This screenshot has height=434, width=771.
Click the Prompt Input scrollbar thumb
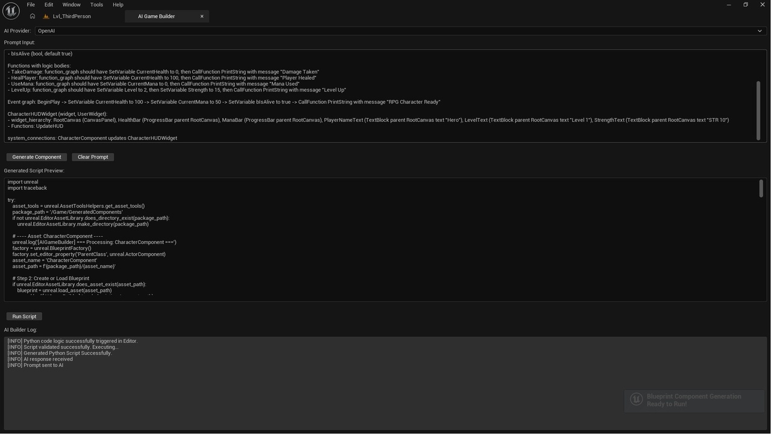tap(758, 111)
